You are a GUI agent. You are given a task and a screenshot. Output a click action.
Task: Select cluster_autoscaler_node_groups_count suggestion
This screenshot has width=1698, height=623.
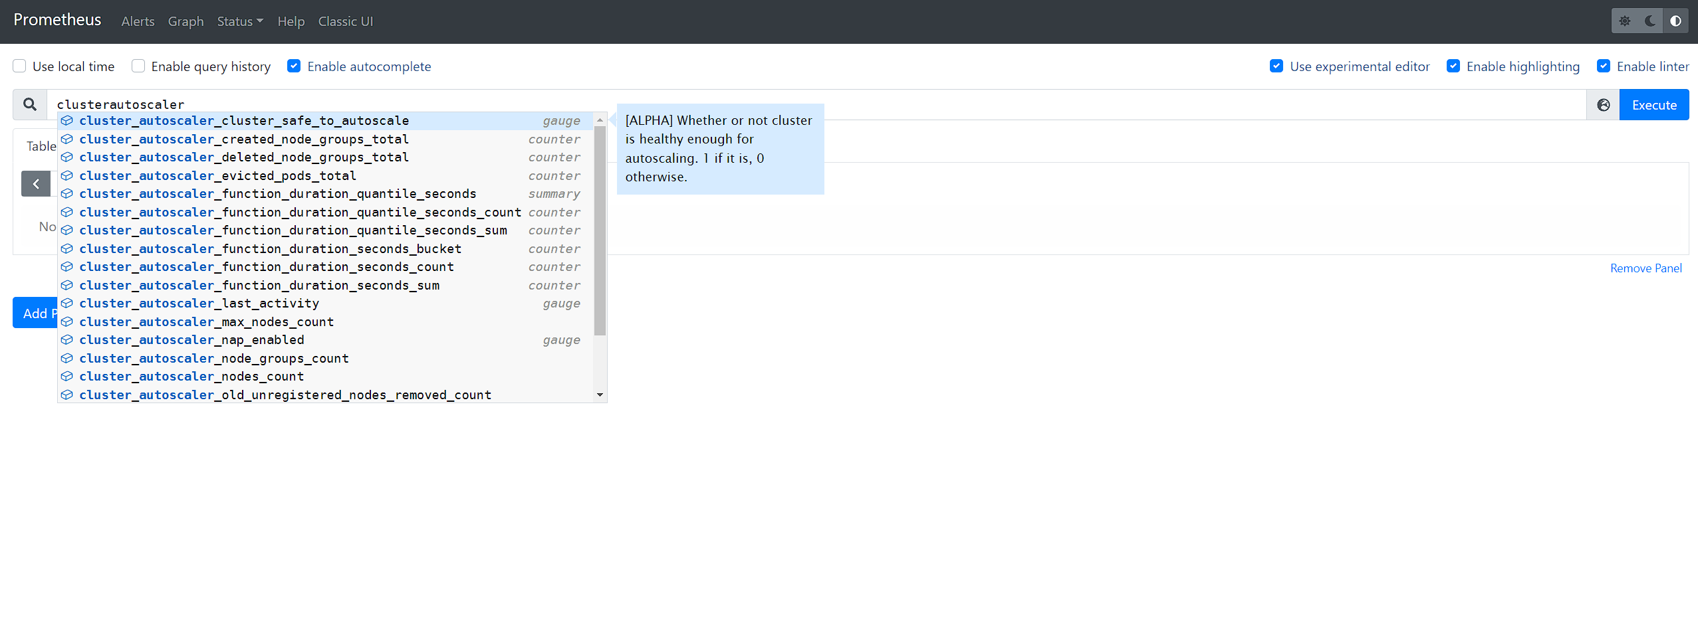[x=324, y=358]
